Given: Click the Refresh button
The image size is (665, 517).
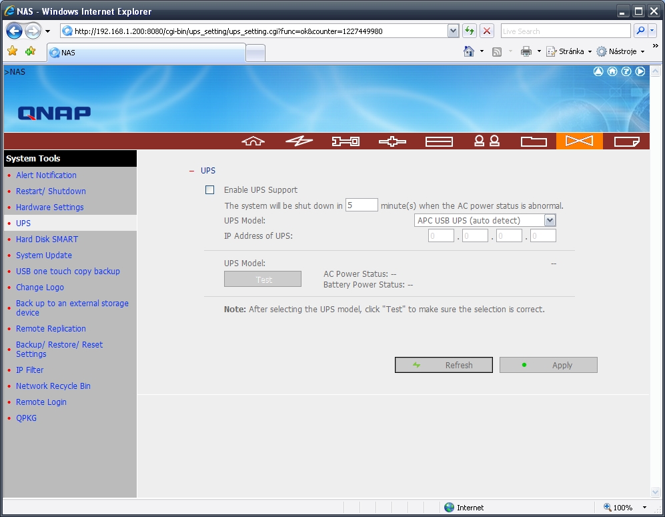Looking at the screenshot, I should pyautogui.click(x=444, y=365).
